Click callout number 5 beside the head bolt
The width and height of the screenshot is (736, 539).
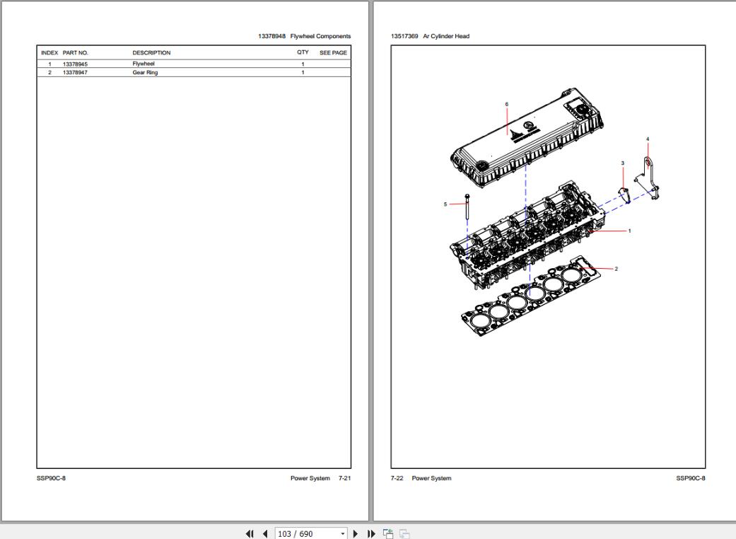[x=445, y=203]
